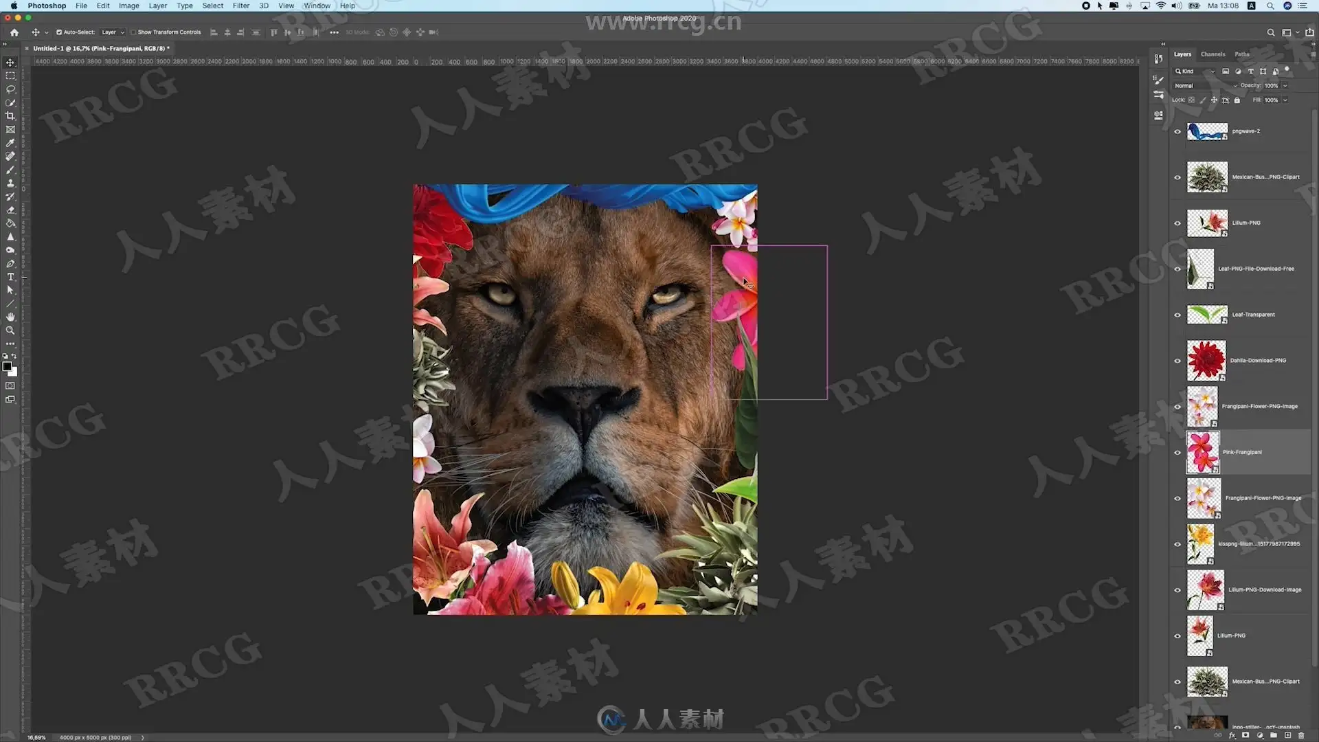Select the Crop tool
Screen dimensions: 1319x742
(10, 116)
